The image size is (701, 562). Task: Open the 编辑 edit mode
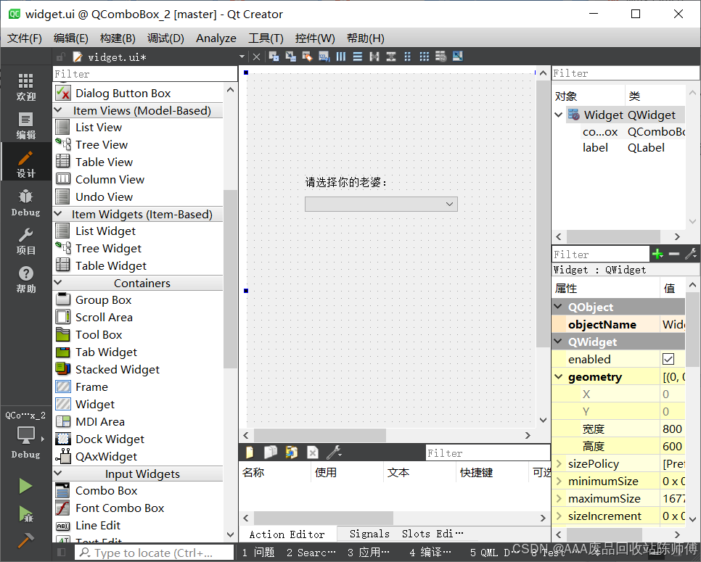tap(25, 125)
